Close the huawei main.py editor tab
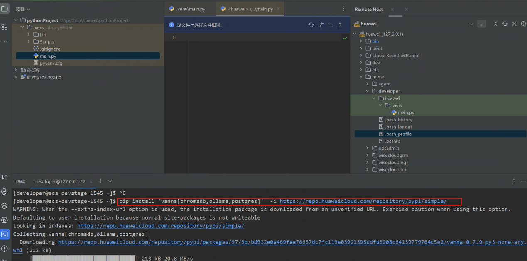Viewport: 527px width, 261px height. coord(278,8)
